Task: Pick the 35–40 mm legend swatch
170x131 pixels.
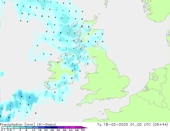Action: coord(66,128)
